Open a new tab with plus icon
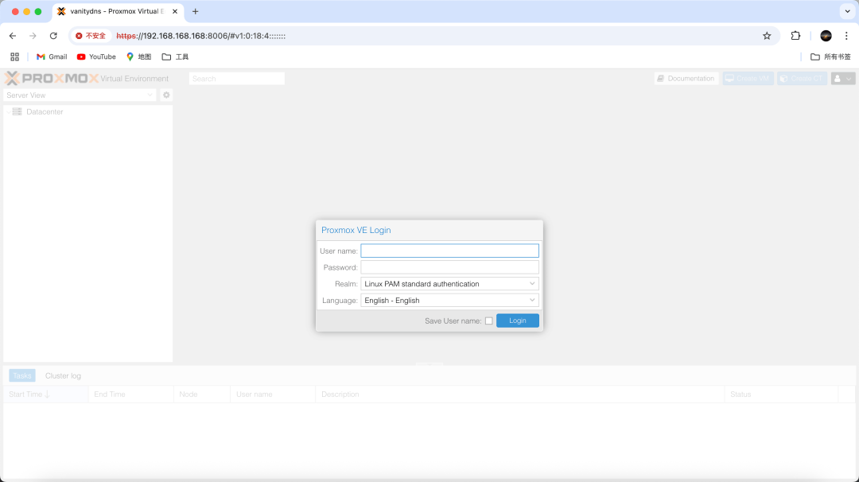Screen dimensions: 859x482 point(195,11)
